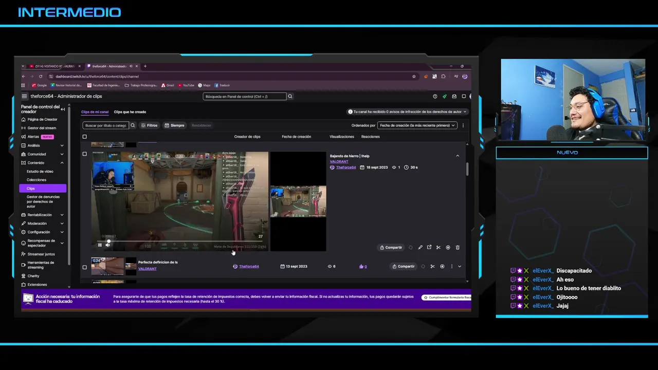Image resolution: width=658 pixels, height=370 pixels.
Task: Collapse the Bajando de hierro clip details
Action: click(x=458, y=156)
